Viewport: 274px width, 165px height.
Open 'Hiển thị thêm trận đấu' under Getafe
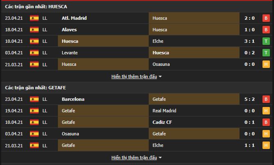(x=134, y=158)
